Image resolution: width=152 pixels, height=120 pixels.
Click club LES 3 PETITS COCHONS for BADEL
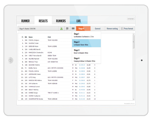(55, 68)
